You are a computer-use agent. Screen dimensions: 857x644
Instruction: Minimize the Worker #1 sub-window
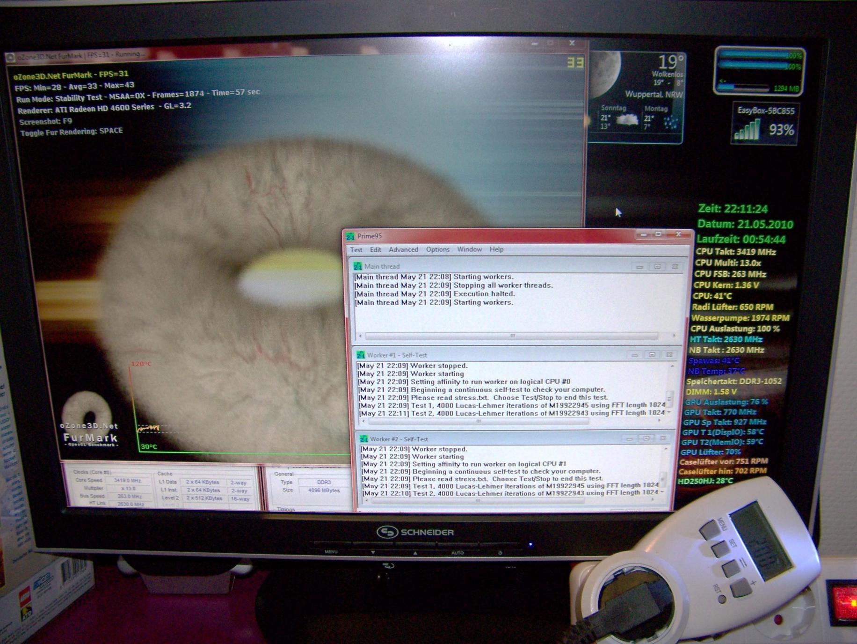[x=635, y=355]
